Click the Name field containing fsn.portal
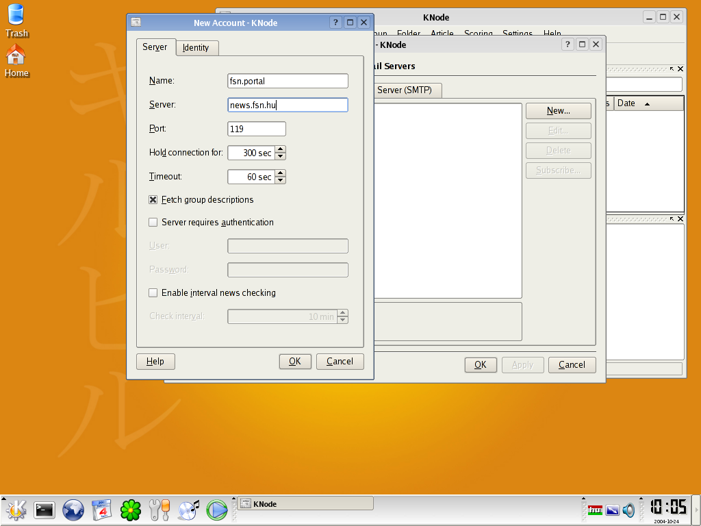701x526 pixels. 288,81
